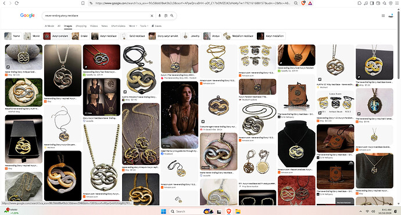Start voice search with the microphone
401x215 pixels.
[160, 16]
